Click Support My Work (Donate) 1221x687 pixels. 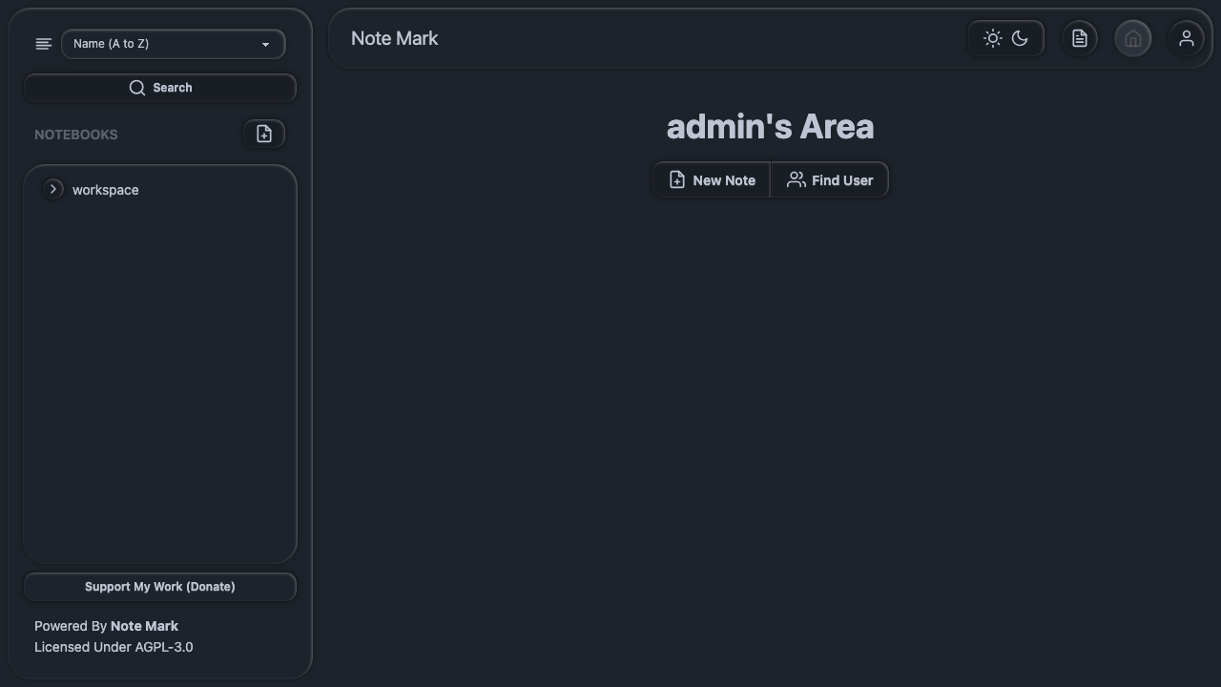point(160,587)
